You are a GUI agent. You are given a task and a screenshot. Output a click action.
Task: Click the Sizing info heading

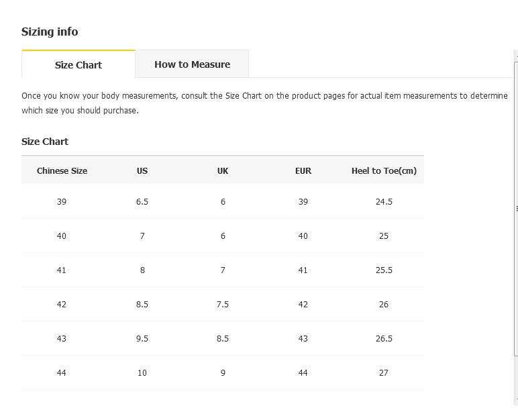(50, 32)
